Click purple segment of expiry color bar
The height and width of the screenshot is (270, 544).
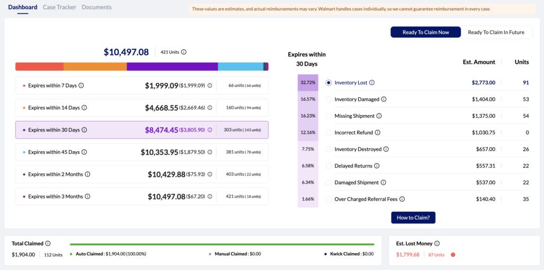pos(172,67)
